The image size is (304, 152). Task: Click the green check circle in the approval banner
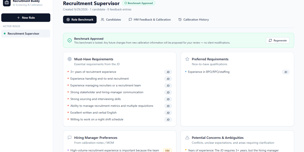point(70,40)
